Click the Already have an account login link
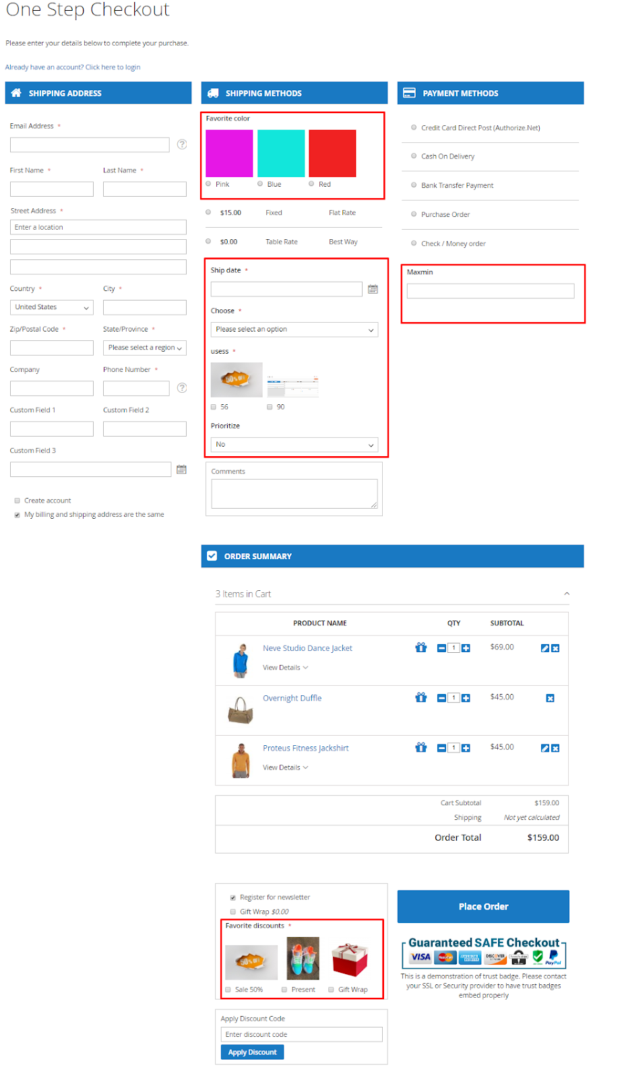 [73, 67]
